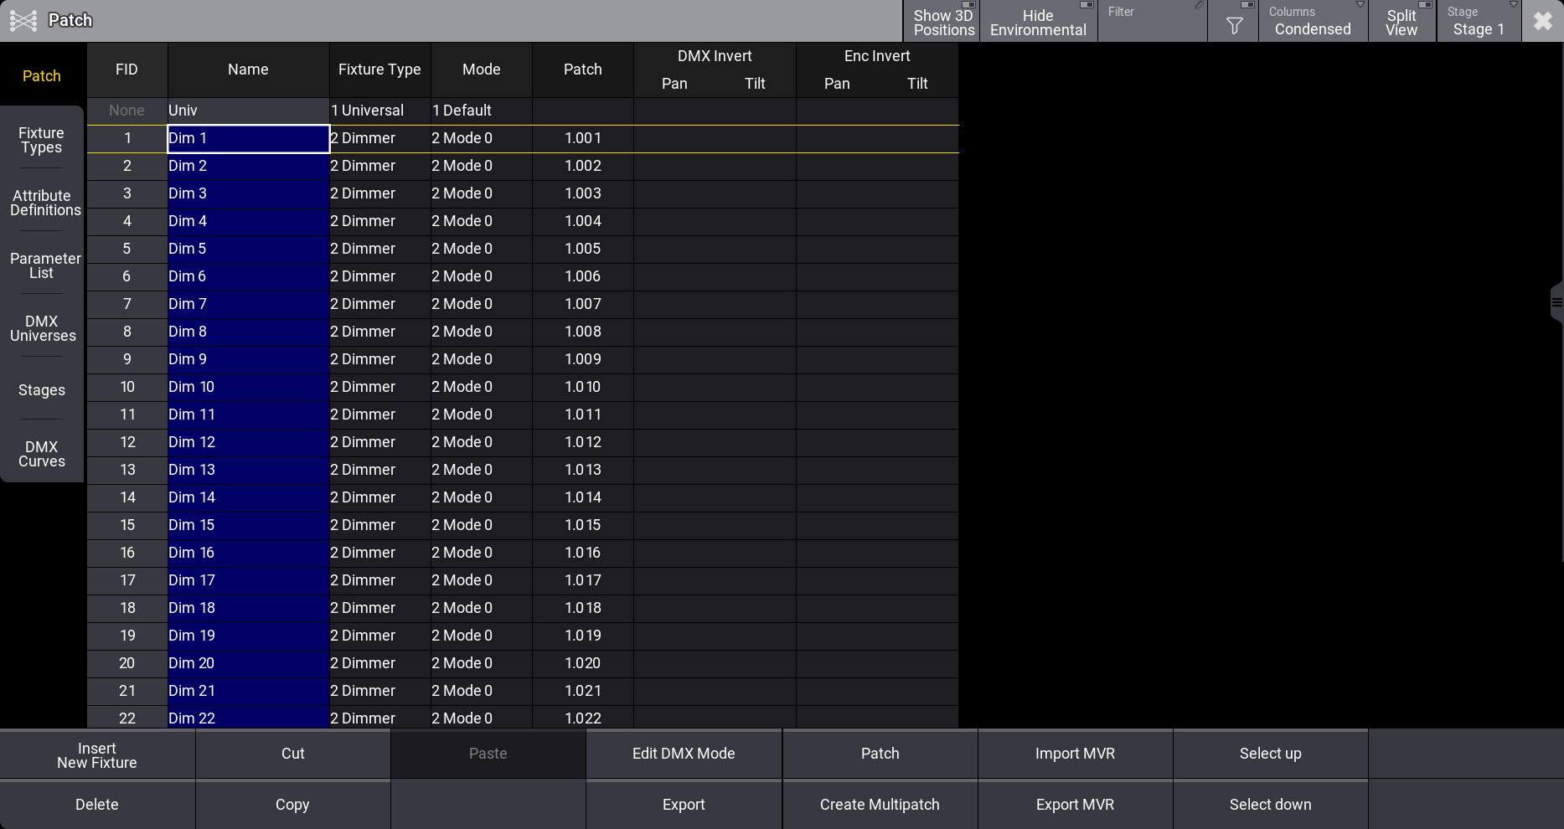Click the funnel filter icon
Screen dimensions: 1564x829
(x=1234, y=26)
